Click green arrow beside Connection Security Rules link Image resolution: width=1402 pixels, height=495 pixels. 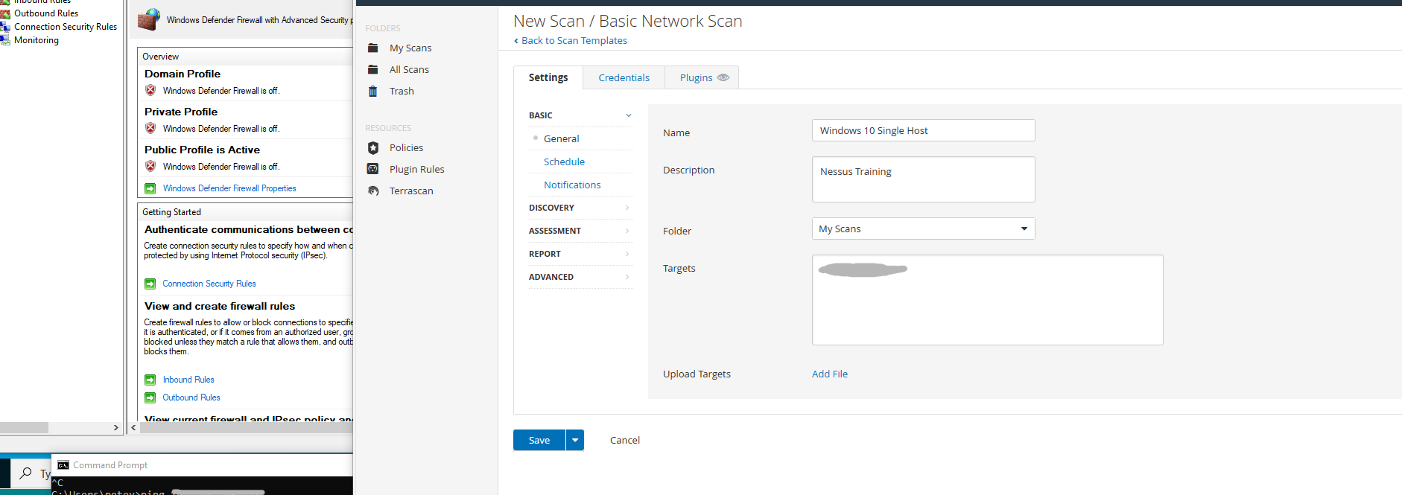click(150, 284)
